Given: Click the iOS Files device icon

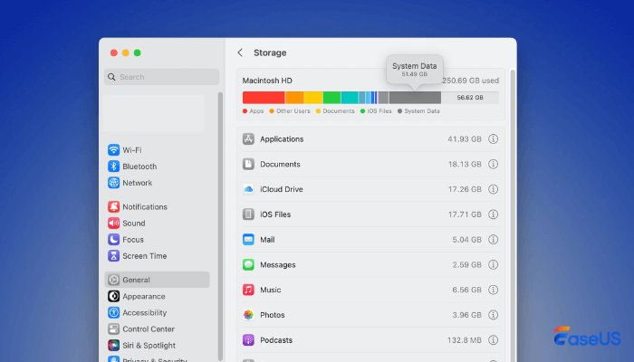Looking at the screenshot, I should pos(248,214).
